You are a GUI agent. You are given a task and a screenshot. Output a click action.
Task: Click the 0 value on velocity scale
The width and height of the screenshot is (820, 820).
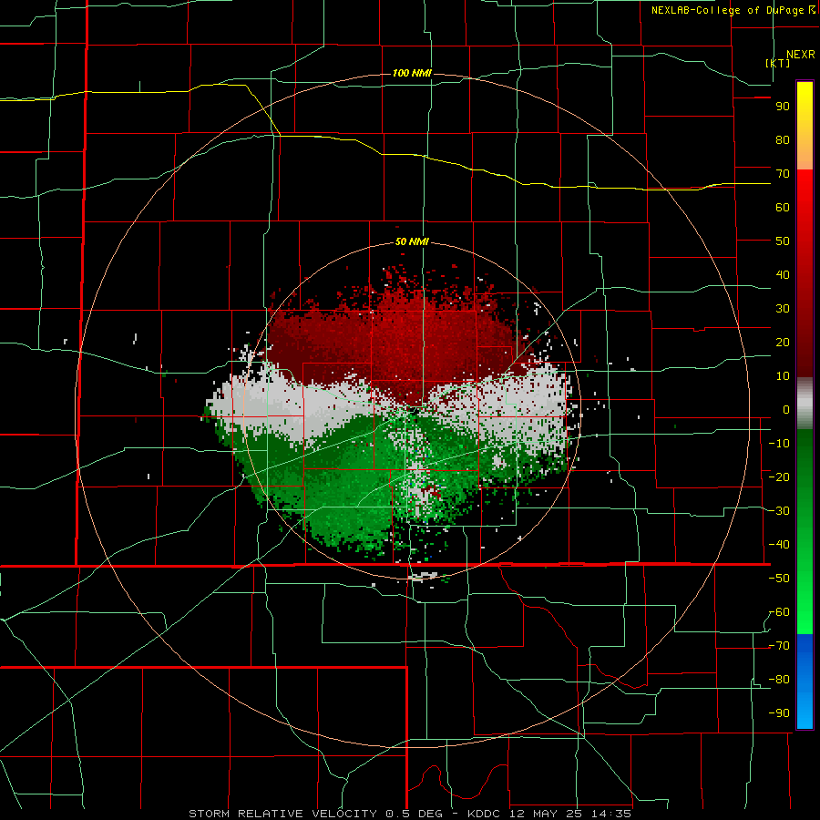(x=786, y=410)
